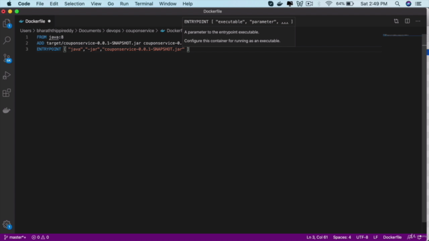
Task: Click the Wi-Fi status icon
Action: tap(328, 4)
